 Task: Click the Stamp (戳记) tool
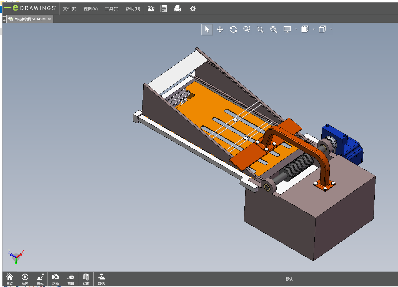[101, 279]
